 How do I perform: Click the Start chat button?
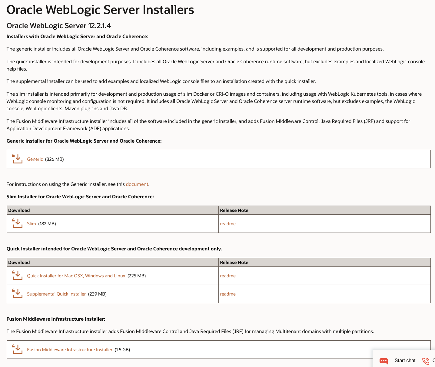tap(405, 360)
